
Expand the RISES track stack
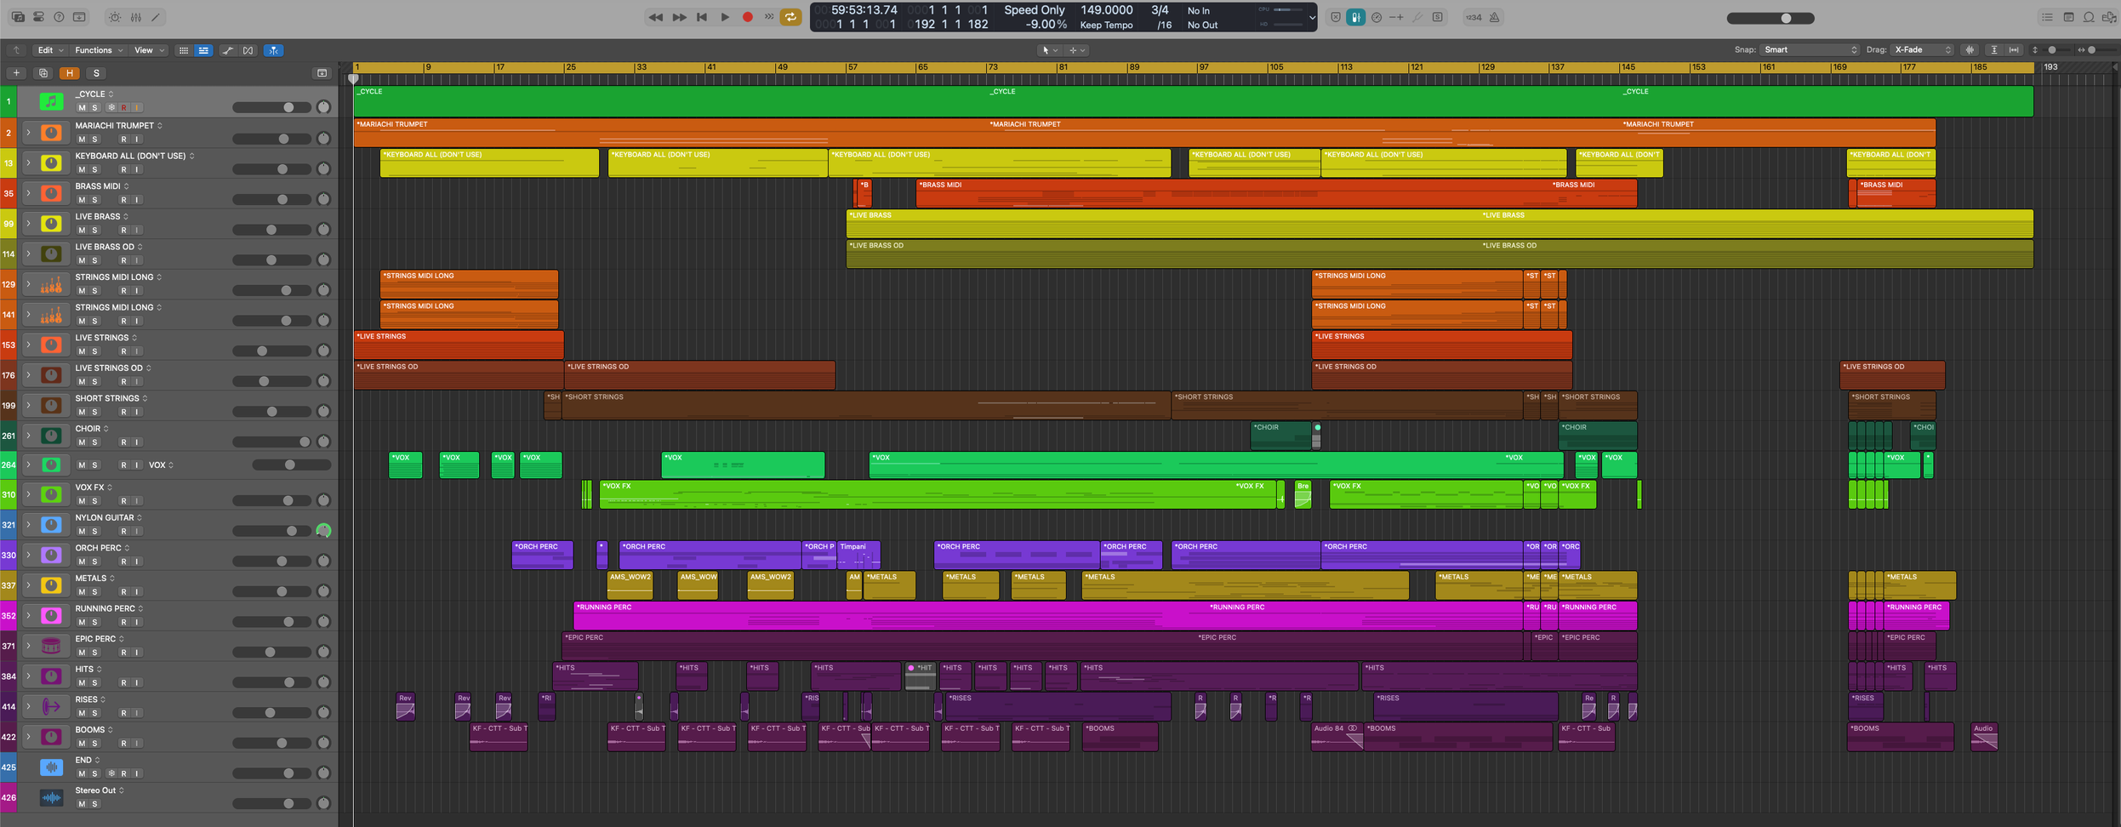coord(28,706)
